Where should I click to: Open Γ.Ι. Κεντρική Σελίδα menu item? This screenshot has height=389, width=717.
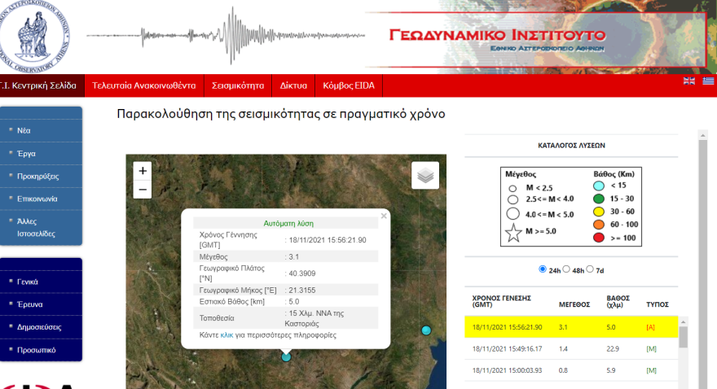[x=42, y=85]
